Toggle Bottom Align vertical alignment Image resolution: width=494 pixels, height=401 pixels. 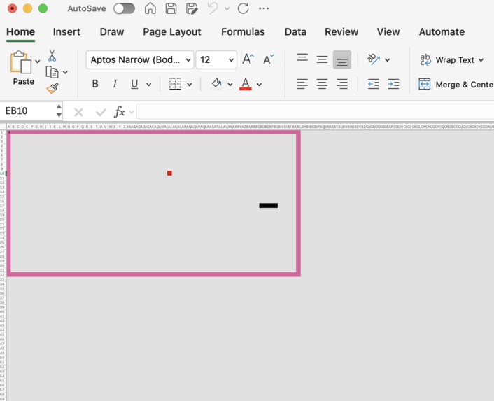(x=342, y=59)
